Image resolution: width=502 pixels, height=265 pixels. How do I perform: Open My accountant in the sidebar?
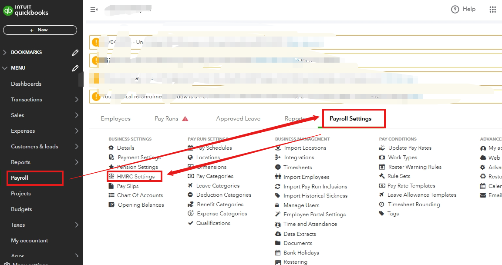30,241
